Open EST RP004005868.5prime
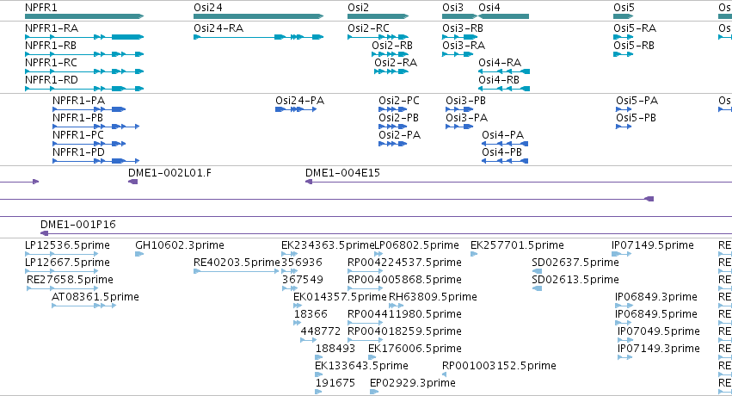Viewport: 732px width, 396px height. [405, 280]
